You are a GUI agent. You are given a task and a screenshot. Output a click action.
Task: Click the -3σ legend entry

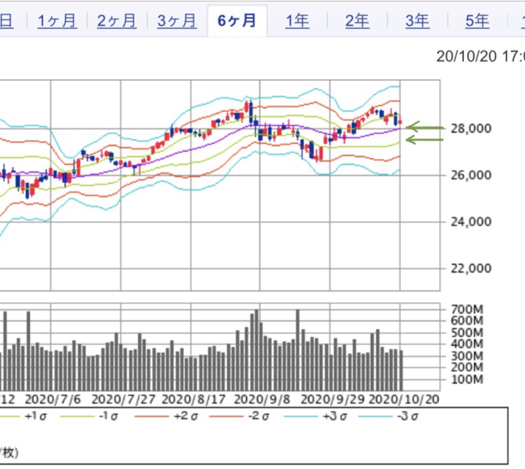click(388, 417)
